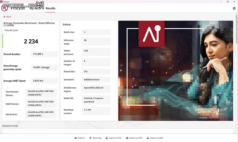Choose Export as File
The height and width of the screenshot is (142, 238).
(x=114, y=138)
